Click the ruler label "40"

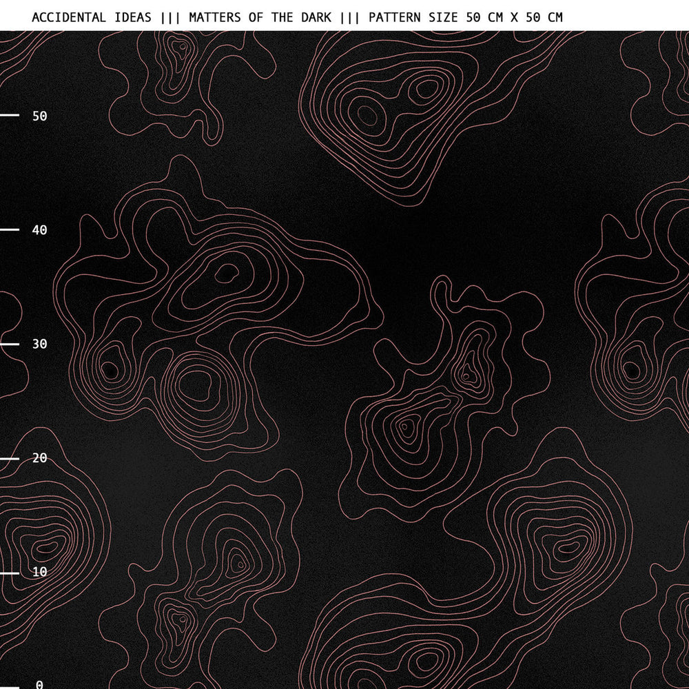[x=40, y=230]
